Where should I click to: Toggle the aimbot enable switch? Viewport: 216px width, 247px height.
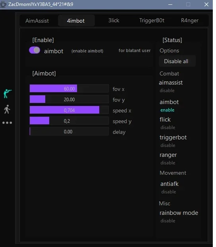(35, 50)
